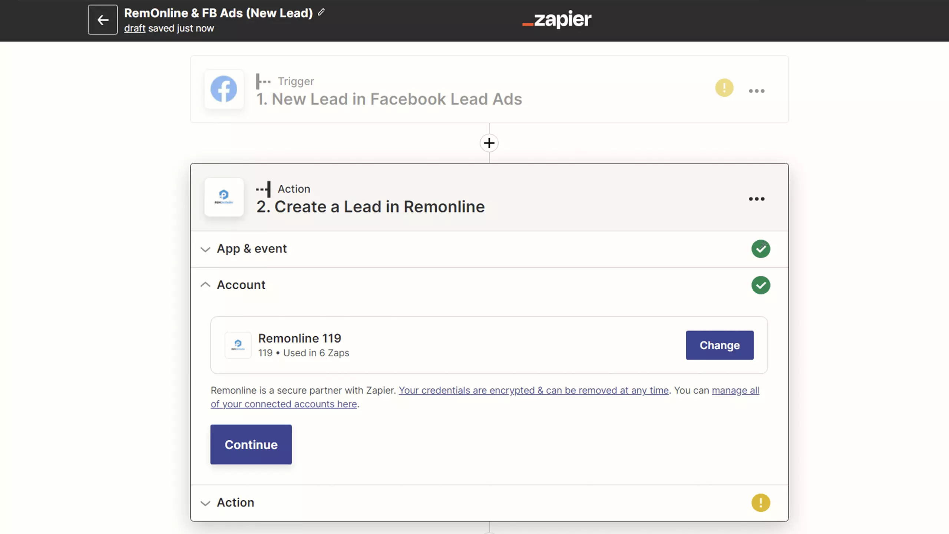Click the Change account button
This screenshot has height=534, width=949.
click(720, 345)
